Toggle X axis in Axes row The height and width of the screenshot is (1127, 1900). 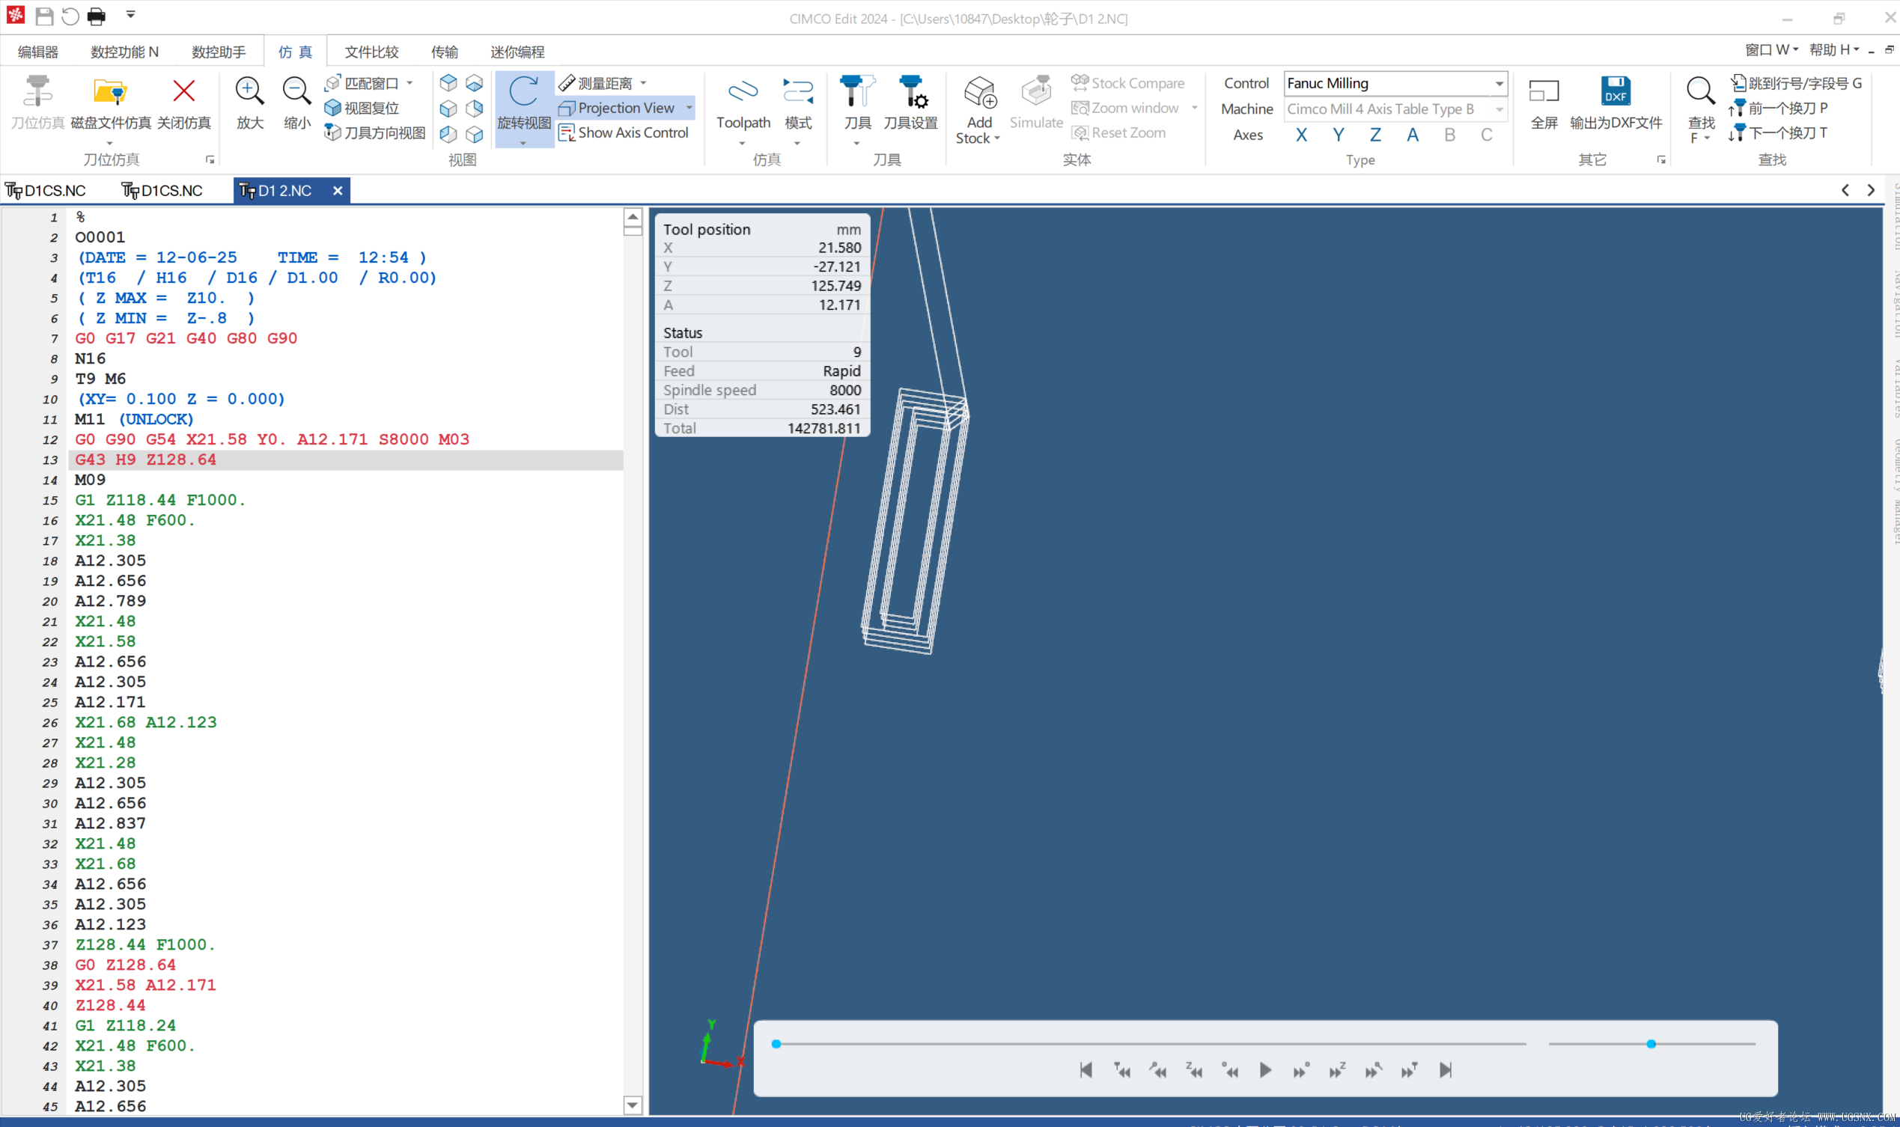pos(1301,135)
